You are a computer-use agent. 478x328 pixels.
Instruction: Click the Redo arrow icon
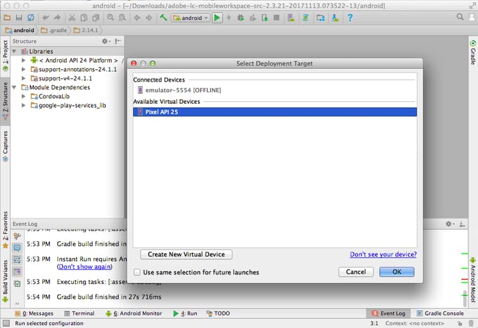coord(57,18)
